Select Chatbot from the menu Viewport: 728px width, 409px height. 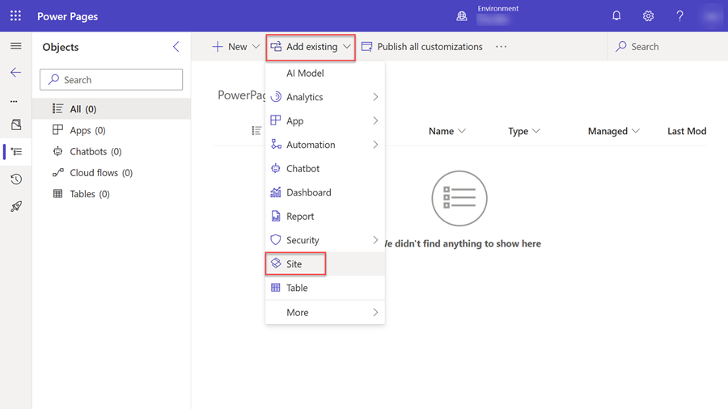303,169
